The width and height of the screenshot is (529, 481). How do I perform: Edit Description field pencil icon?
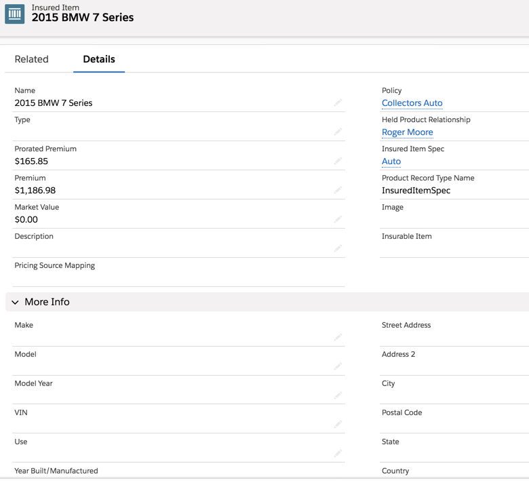coord(338,248)
